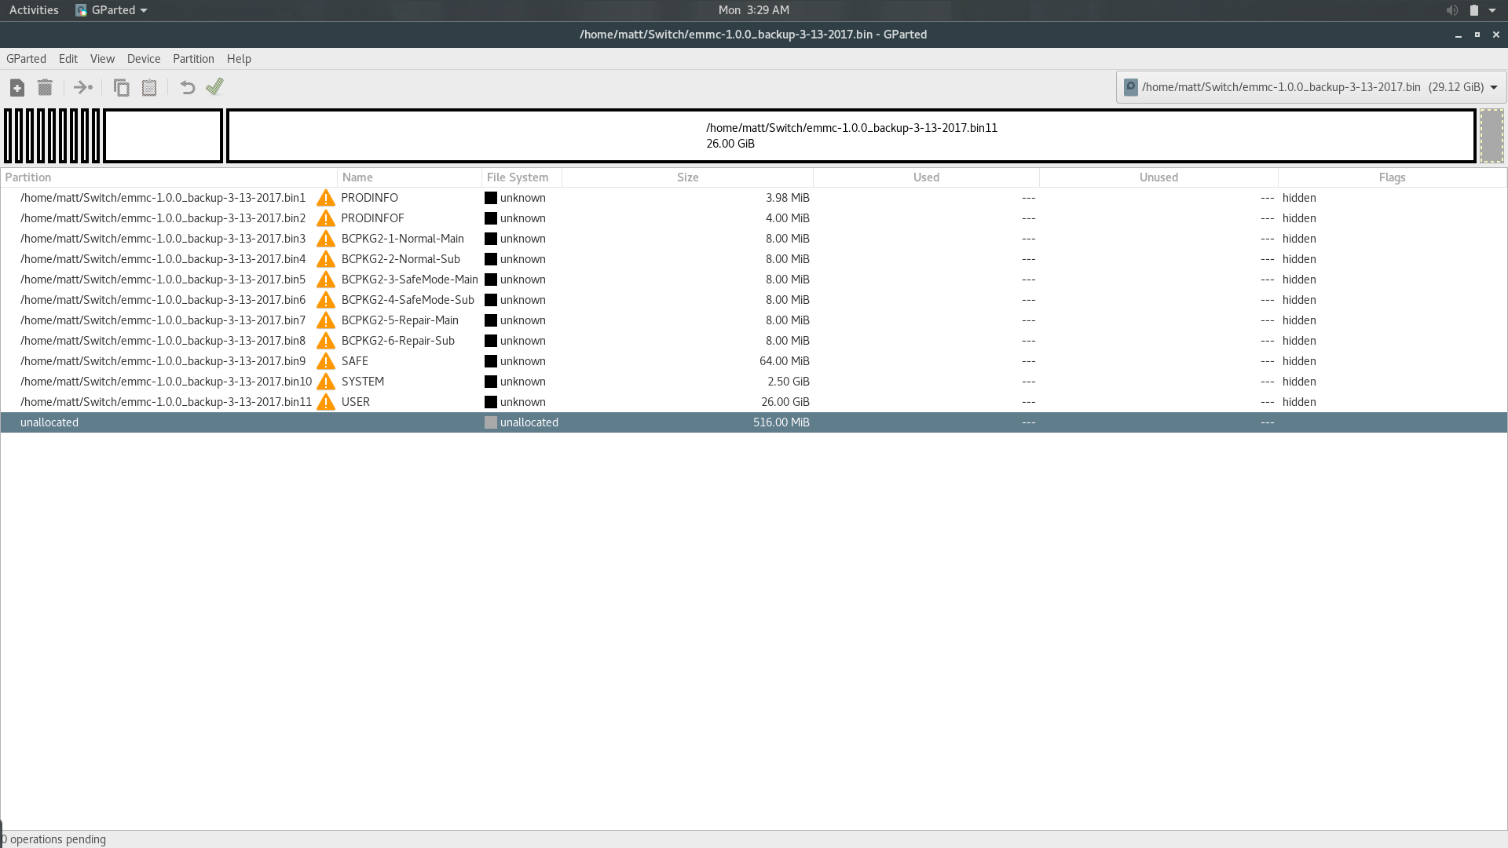Open the GParted app menu in top bar
Screen dimensions: 1508x848
pos(112,10)
